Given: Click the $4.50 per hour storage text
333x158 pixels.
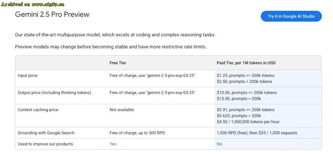Looking at the screenshot, I should pos(248,122).
